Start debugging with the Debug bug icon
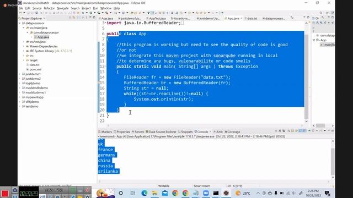Image resolution: width=353 pixels, height=198 pixels. coord(83,13)
